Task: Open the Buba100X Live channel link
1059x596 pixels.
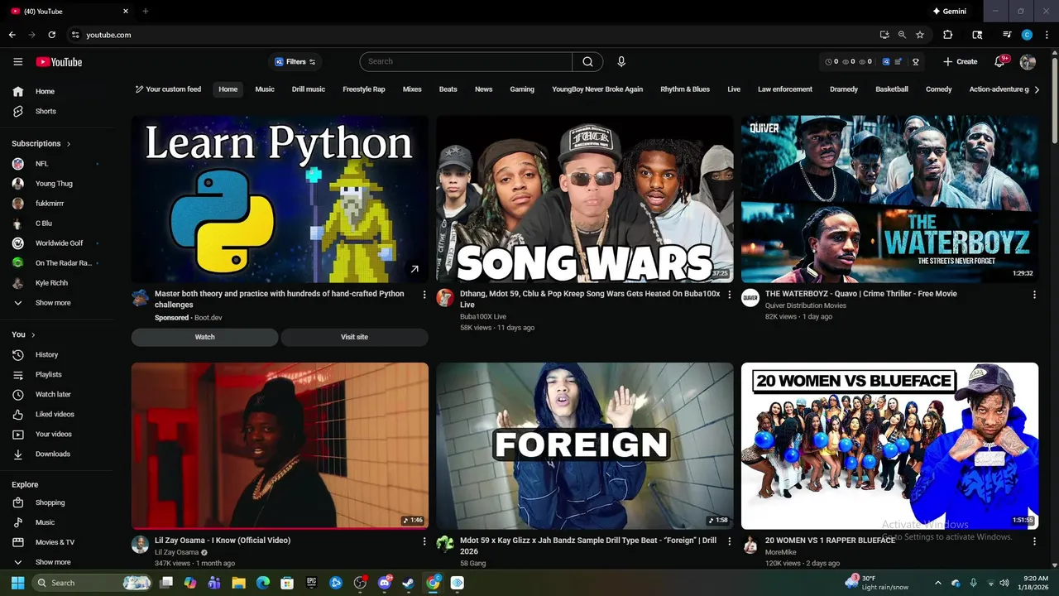Action: (483, 316)
